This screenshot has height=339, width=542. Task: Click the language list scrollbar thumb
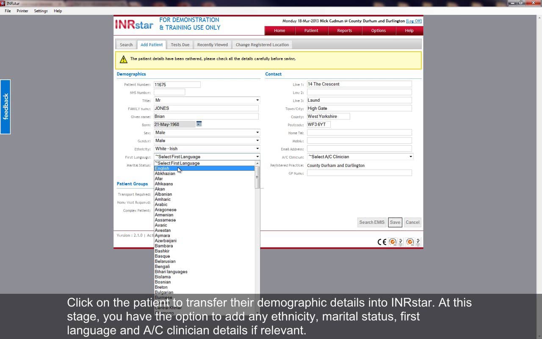pos(257,177)
